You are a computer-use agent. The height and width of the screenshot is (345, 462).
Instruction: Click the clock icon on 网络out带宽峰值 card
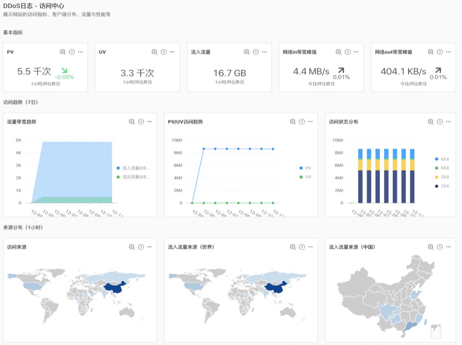pos(440,52)
